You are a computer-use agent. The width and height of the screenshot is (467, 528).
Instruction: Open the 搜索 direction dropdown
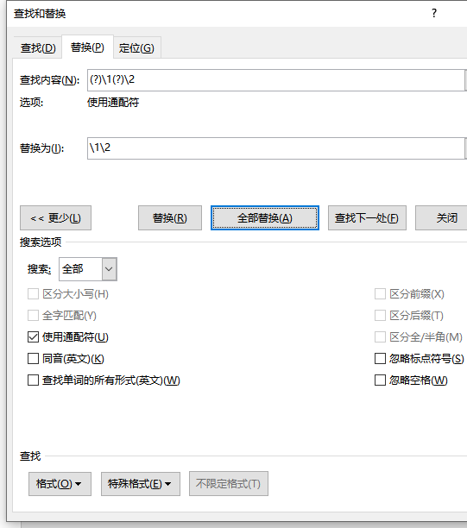pos(109,269)
